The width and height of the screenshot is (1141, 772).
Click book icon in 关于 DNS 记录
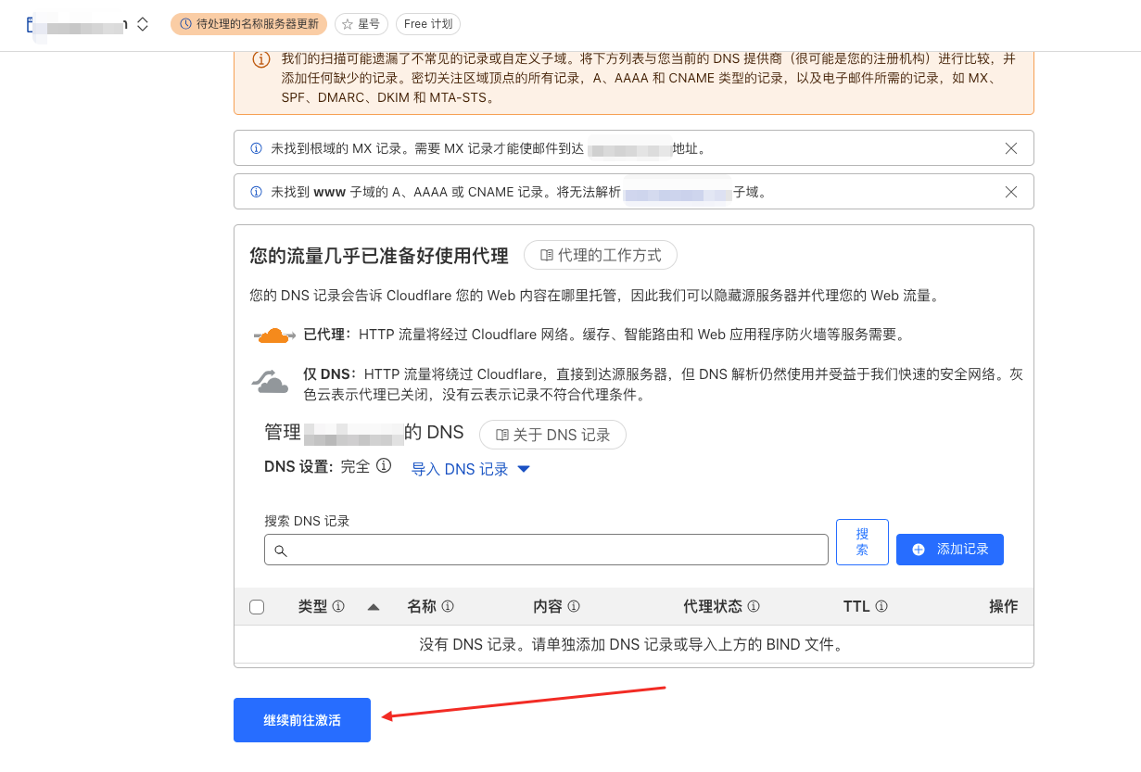[x=502, y=435]
